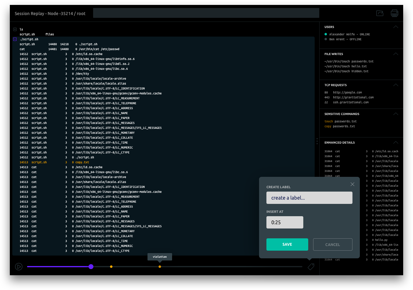Viewport: 413px width, 290px height.
Task: Click the first orange timeline marker
Action: pyautogui.click(x=111, y=267)
